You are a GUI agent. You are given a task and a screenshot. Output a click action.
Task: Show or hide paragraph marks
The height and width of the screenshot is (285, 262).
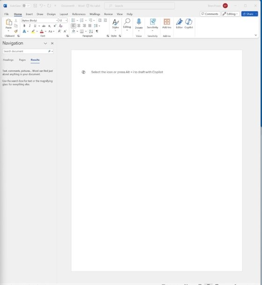tap(97, 31)
